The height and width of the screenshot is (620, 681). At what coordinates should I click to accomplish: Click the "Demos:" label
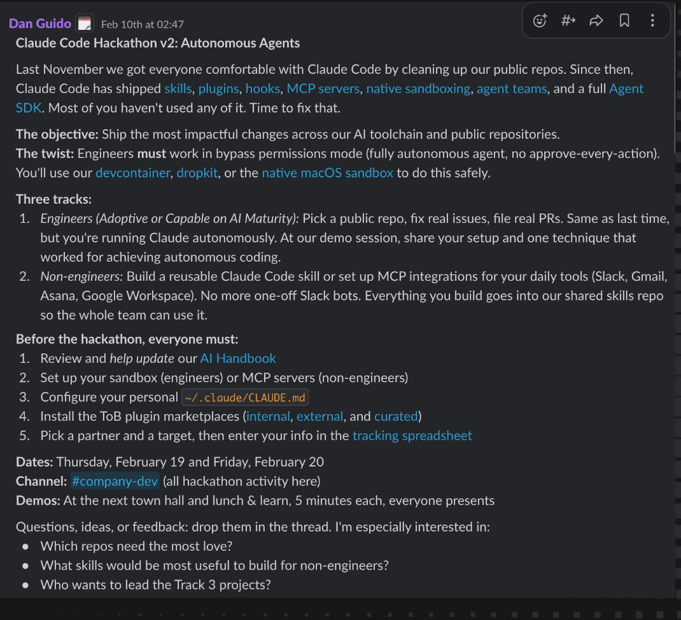38,500
